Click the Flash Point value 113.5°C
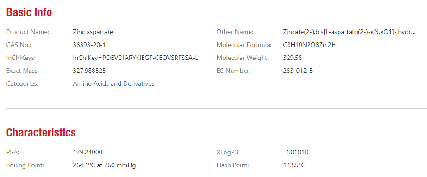 tap(295, 165)
